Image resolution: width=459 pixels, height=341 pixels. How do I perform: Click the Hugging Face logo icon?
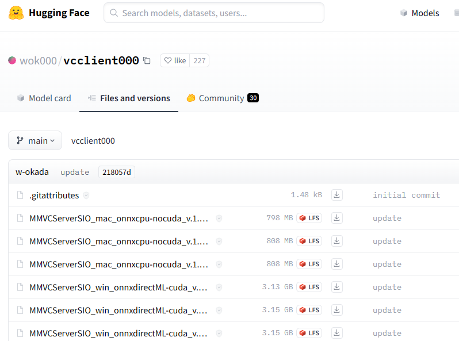(x=16, y=13)
